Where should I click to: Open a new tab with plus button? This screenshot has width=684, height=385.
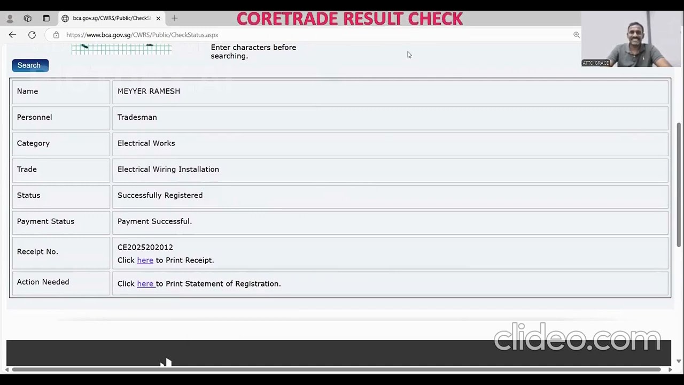point(175,18)
